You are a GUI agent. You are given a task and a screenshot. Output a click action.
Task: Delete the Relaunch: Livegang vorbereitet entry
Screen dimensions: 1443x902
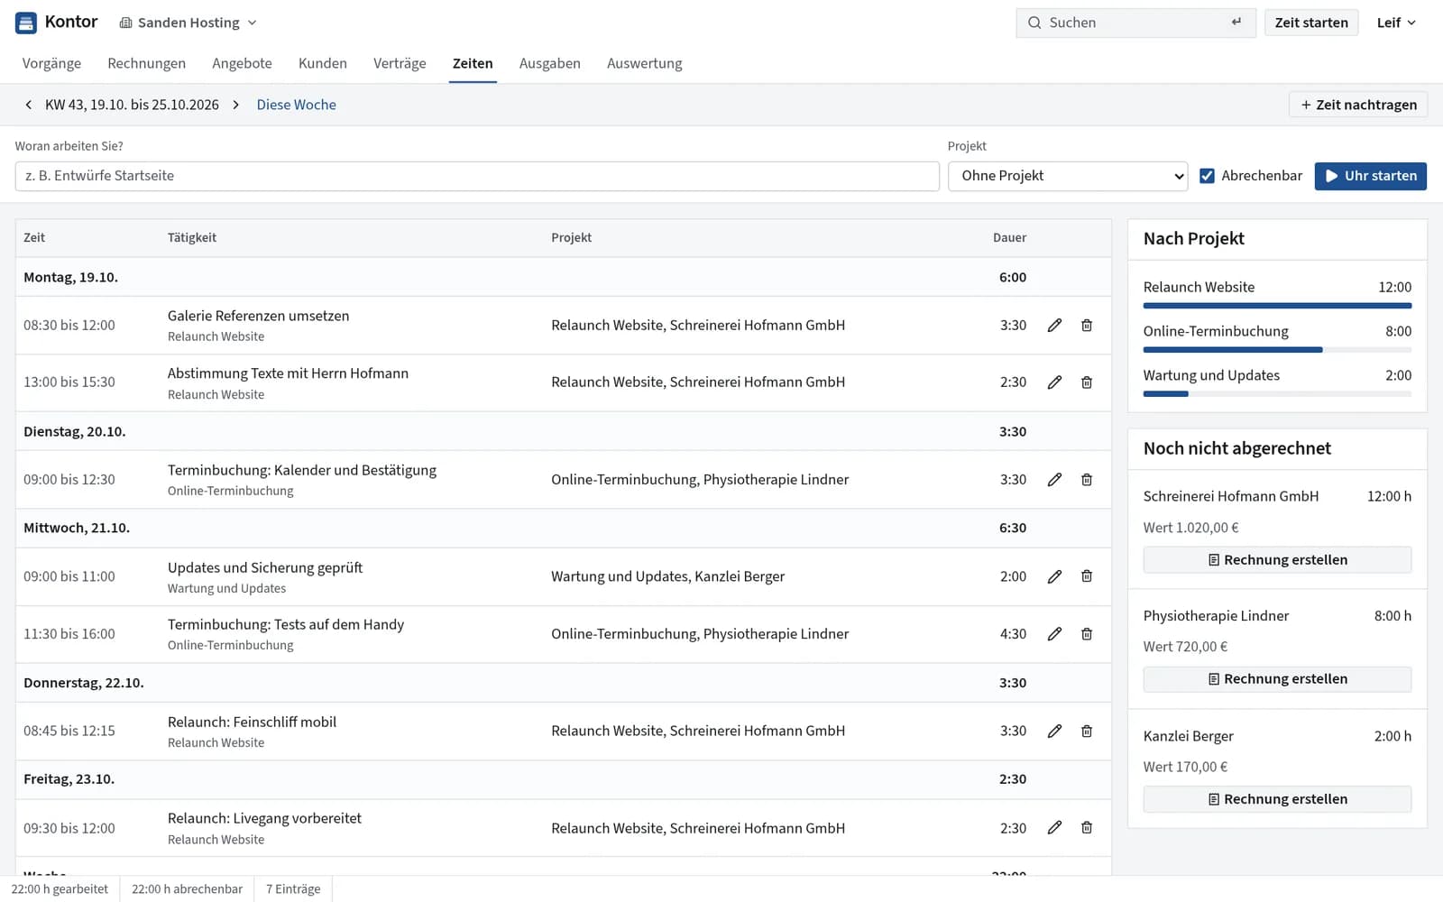click(1087, 828)
